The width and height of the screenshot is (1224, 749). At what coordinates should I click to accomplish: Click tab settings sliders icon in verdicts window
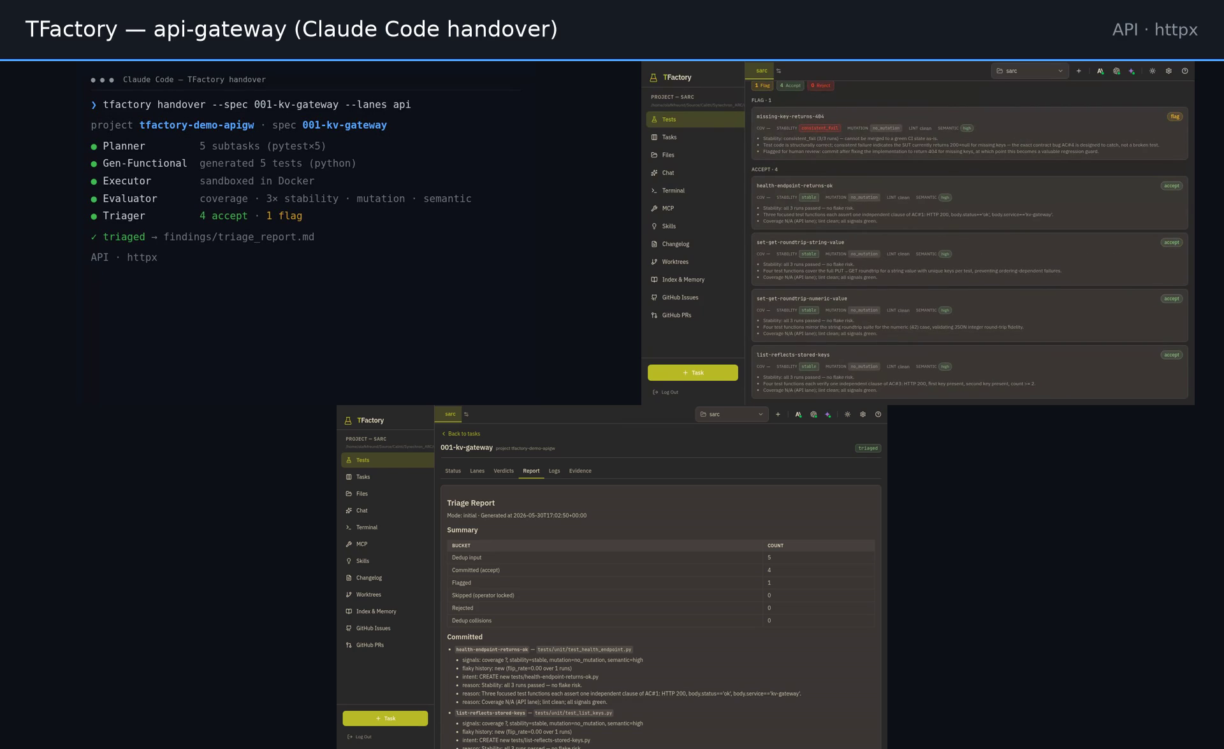[x=779, y=71]
